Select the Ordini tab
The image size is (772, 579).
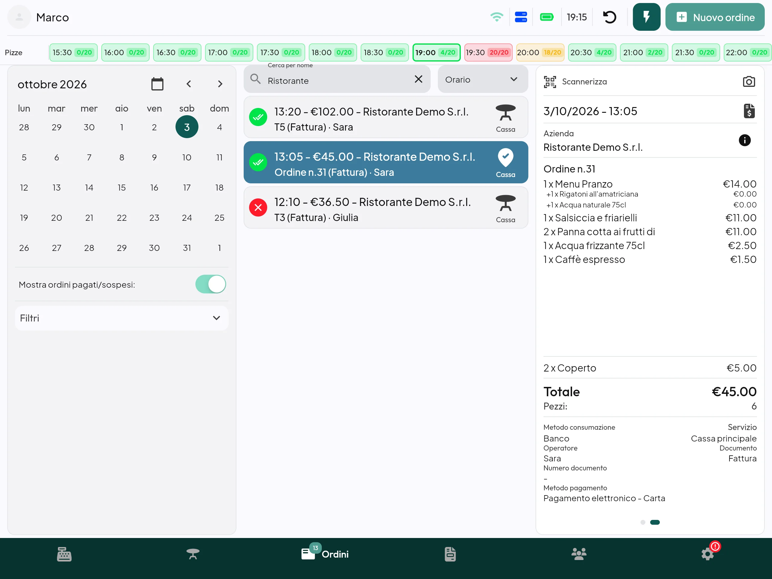click(x=324, y=554)
